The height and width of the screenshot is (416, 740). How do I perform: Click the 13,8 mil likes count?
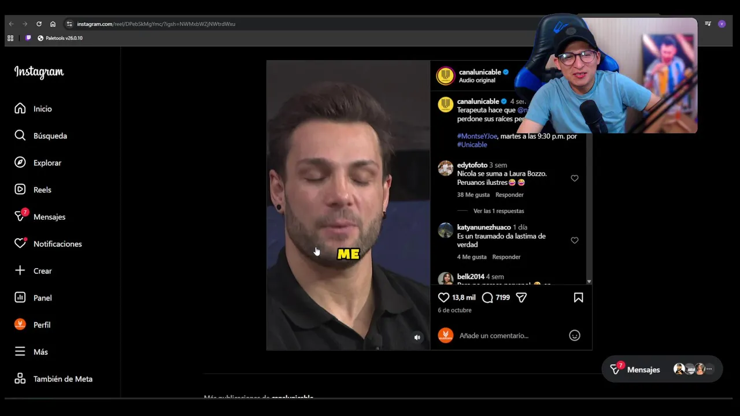[464, 298]
